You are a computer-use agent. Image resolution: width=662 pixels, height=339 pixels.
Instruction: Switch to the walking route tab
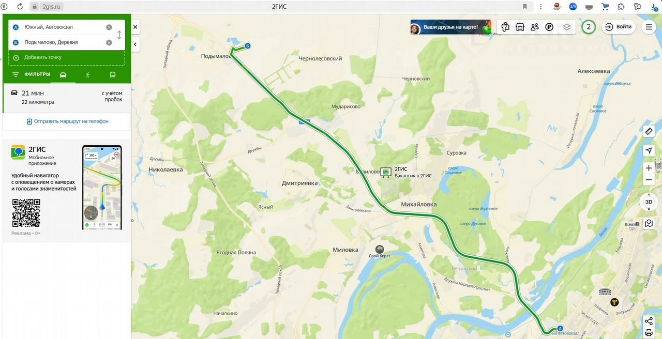(x=88, y=75)
